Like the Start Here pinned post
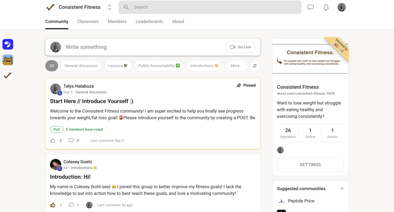The height and width of the screenshot is (212, 394). point(53,141)
